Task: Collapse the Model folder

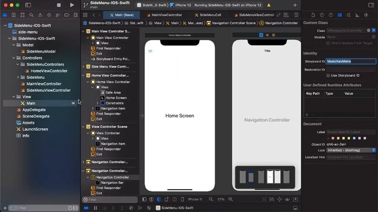Action: click(14, 45)
